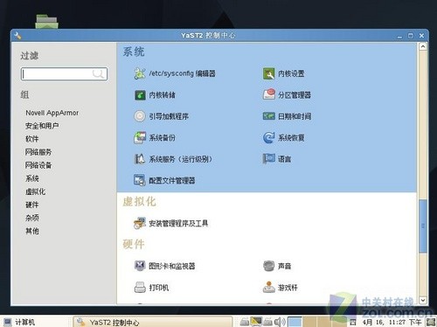The width and height of the screenshot is (437, 327).
Task: Click the 分区管理器 label
Action: pyautogui.click(x=295, y=95)
